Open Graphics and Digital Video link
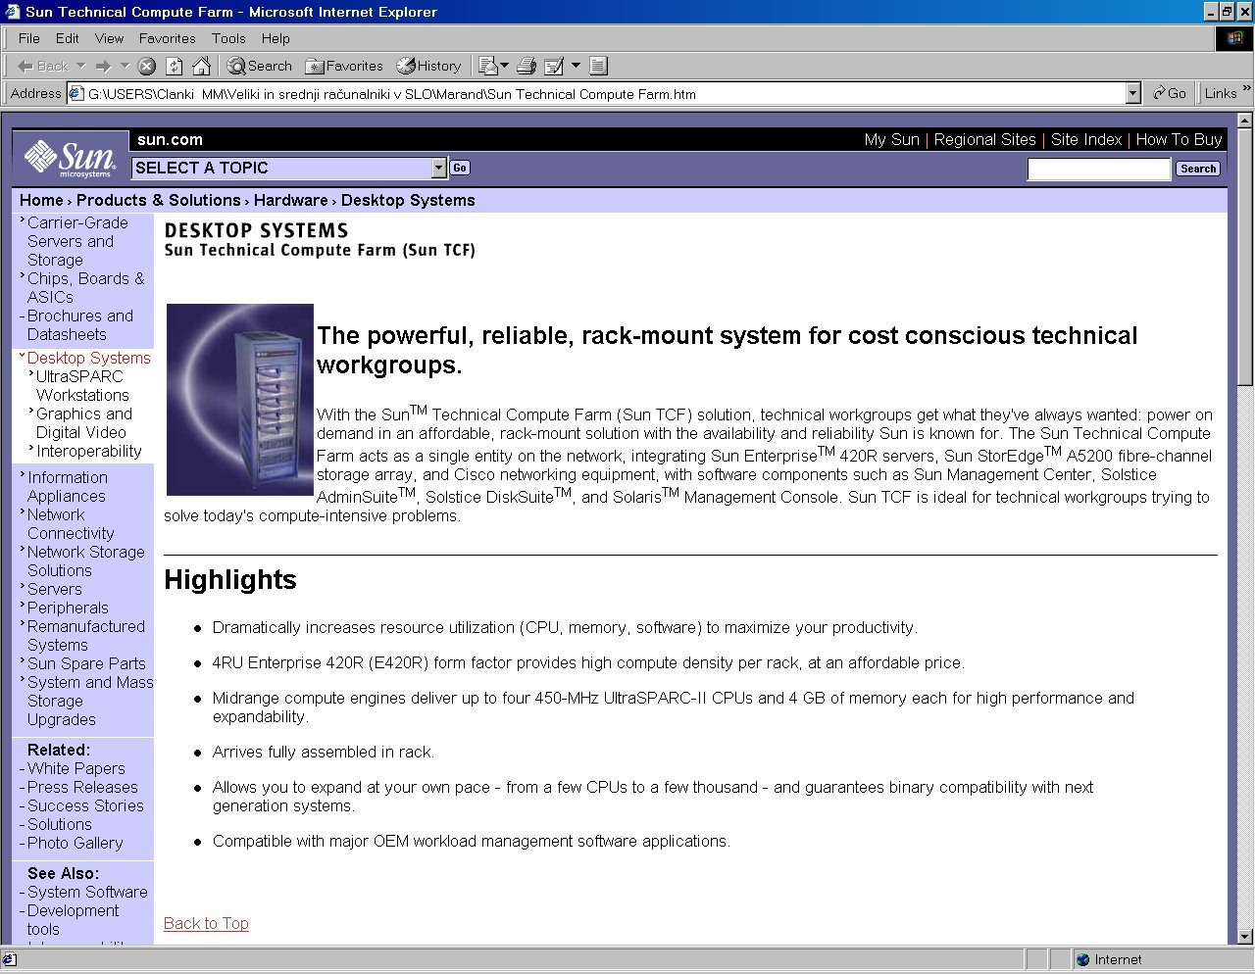Screen dimensions: 1255x974 coord(84,422)
